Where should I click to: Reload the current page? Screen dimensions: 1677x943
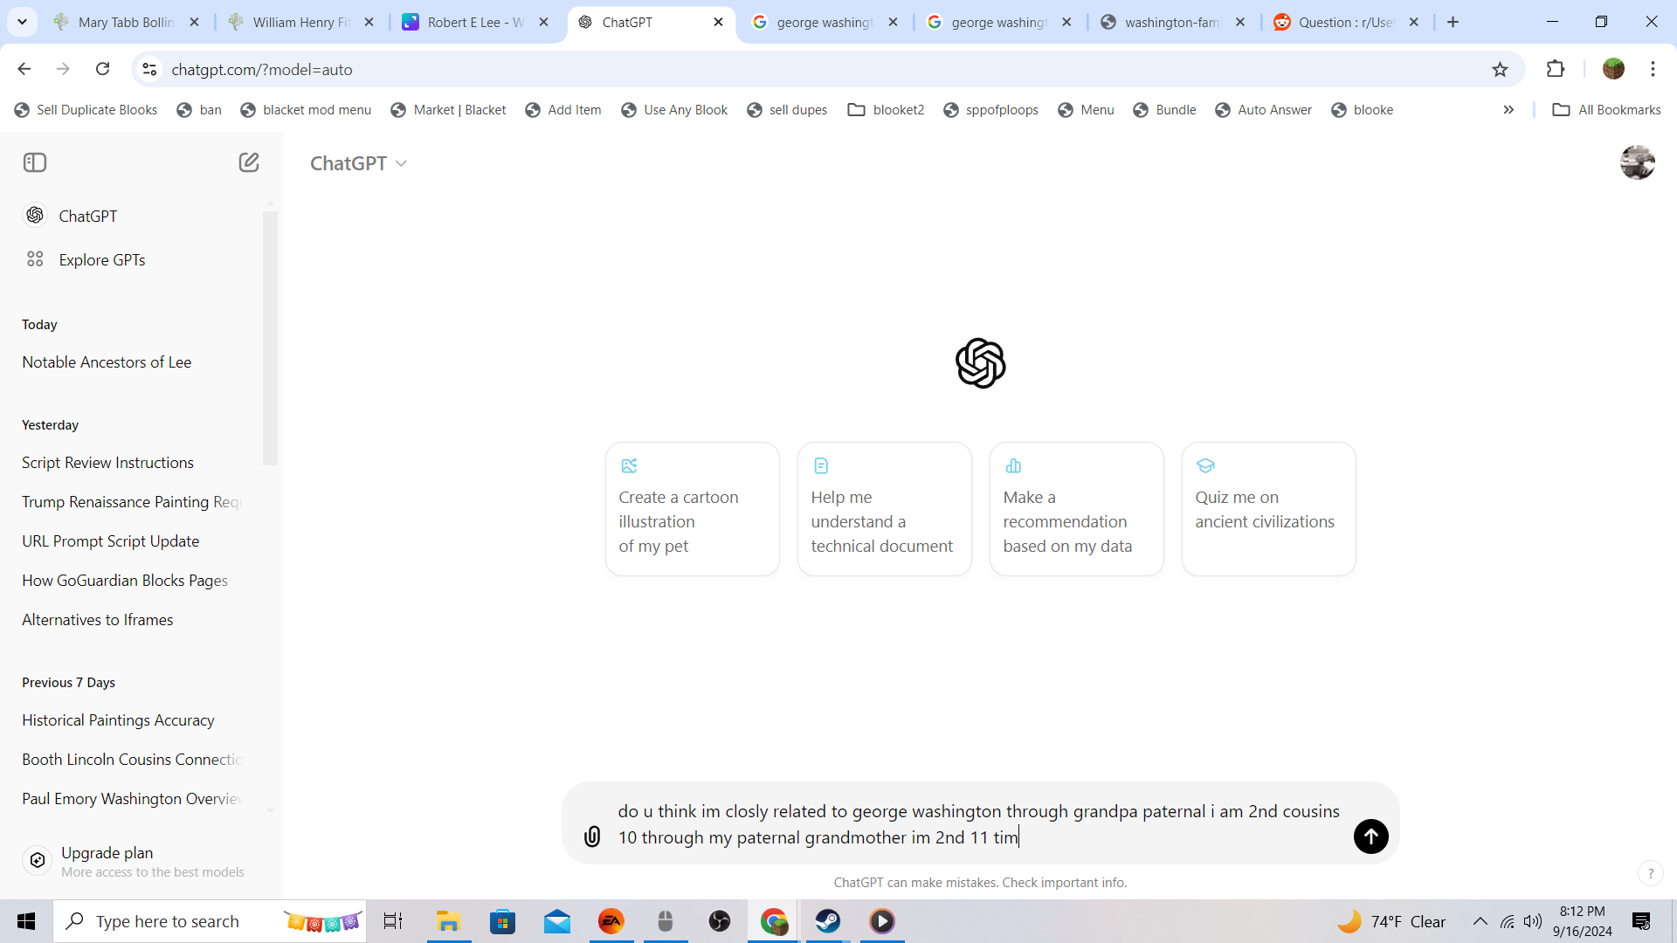click(x=103, y=69)
